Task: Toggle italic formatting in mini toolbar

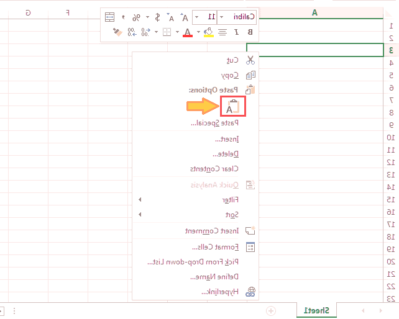Action: tap(236, 32)
